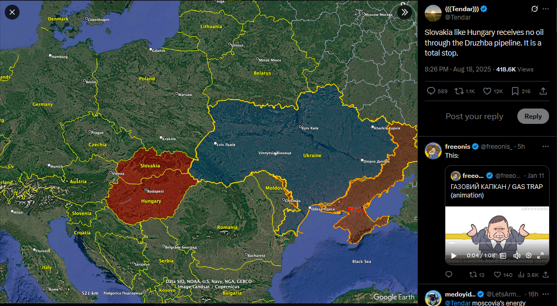
Task: Click the Reply button
Action: (533, 116)
